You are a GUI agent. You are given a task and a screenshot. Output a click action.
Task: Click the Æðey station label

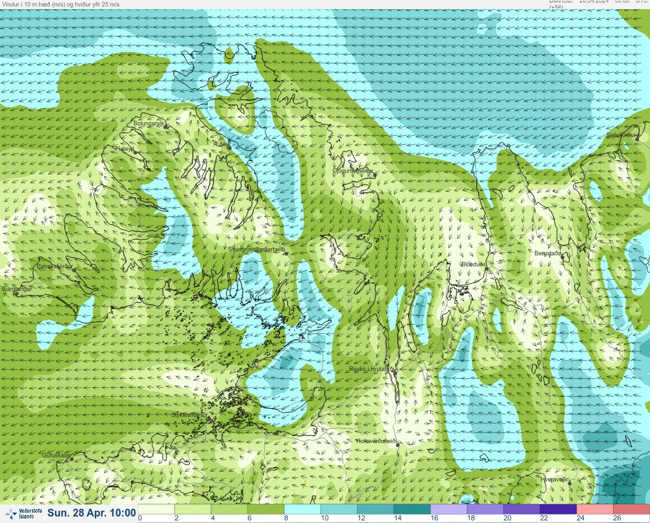tap(222, 144)
